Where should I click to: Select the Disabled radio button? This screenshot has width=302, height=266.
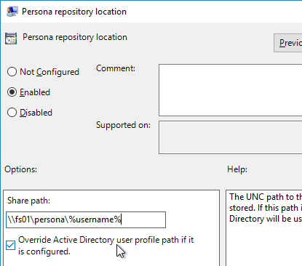(x=12, y=113)
